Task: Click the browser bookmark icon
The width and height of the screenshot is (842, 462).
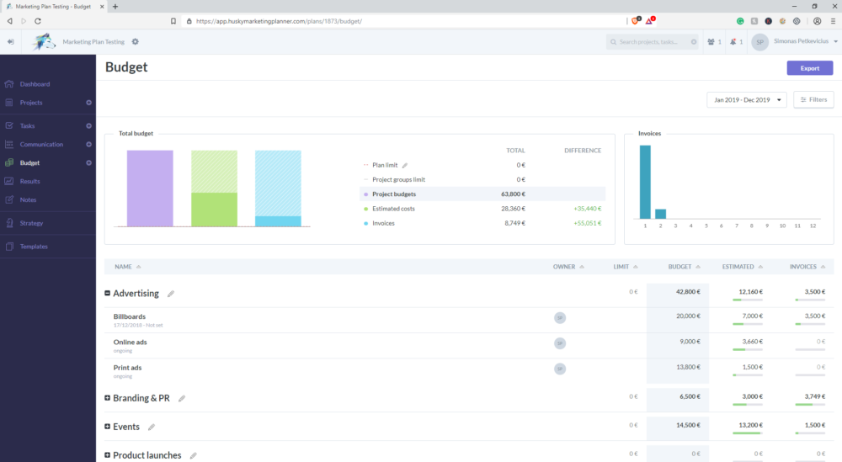Action: (173, 22)
